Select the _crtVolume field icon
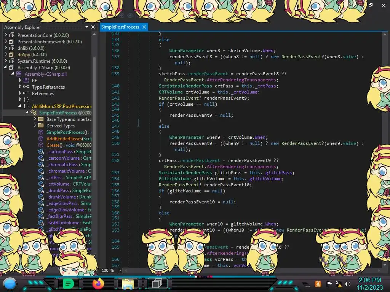Viewport: 390px width, 292px height. pyautogui.click(x=41, y=184)
